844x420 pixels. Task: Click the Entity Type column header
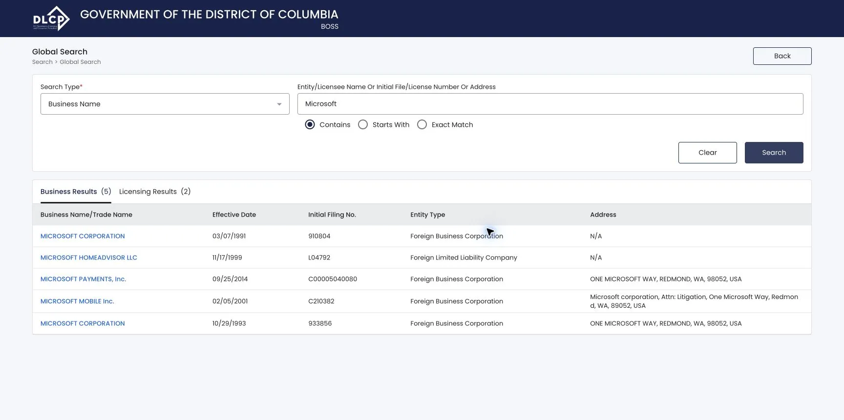coord(428,215)
